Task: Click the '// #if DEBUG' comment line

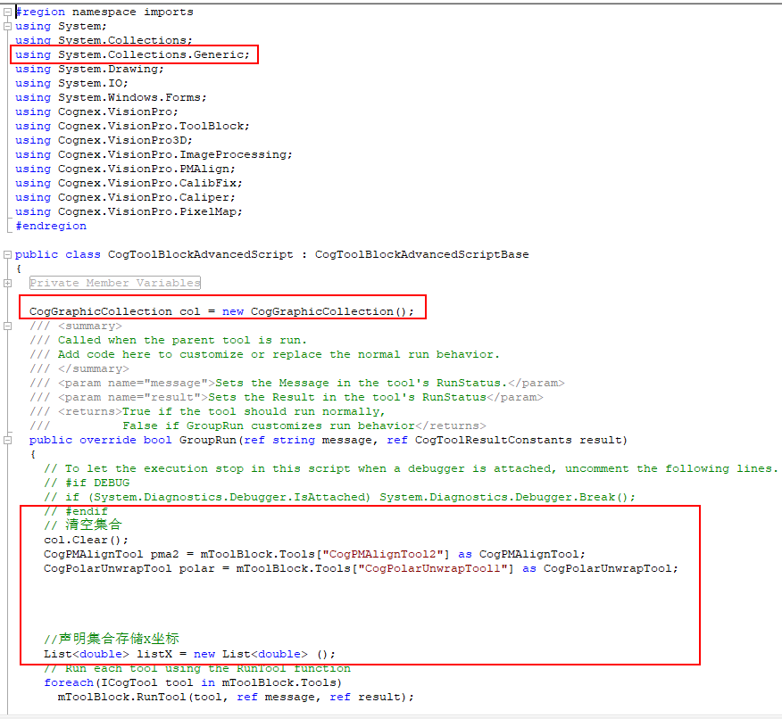Action: coord(87,483)
